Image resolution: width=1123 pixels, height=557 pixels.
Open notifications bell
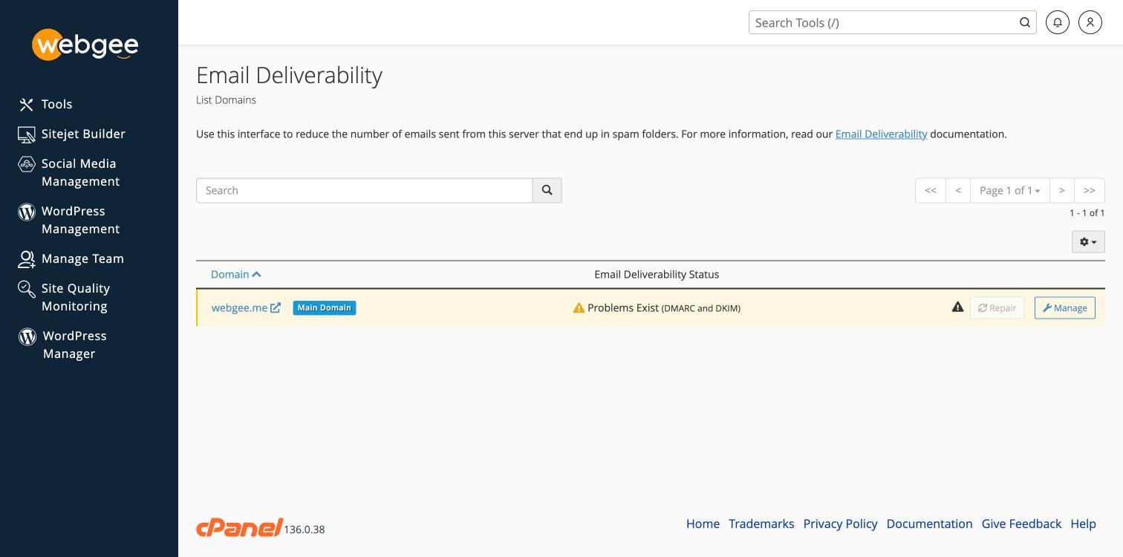tap(1058, 22)
